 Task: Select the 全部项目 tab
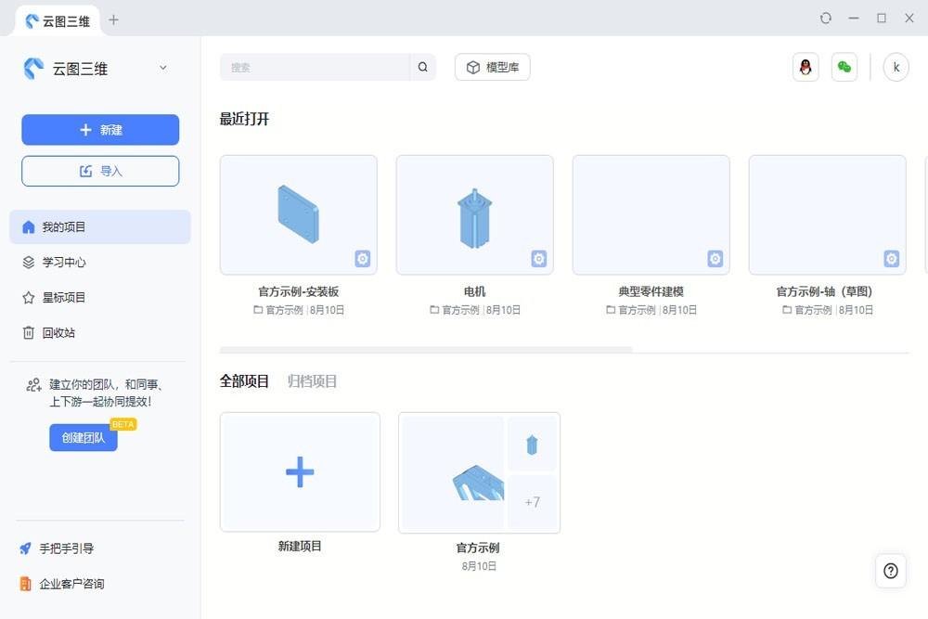244,380
